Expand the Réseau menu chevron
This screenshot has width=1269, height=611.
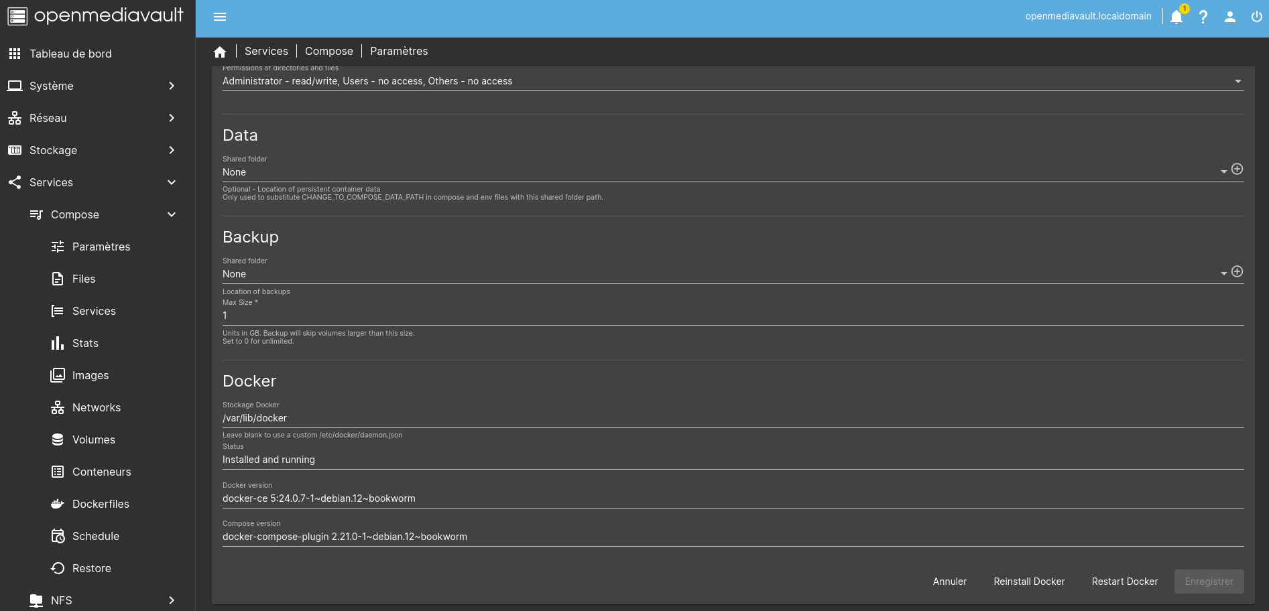click(x=172, y=118)
